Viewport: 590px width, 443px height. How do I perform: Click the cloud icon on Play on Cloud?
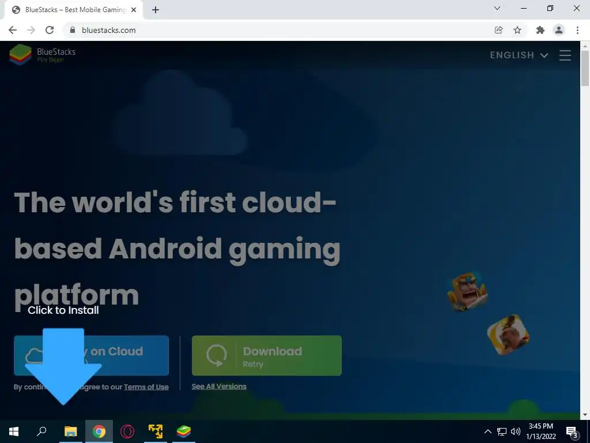[x=35, y=355]
